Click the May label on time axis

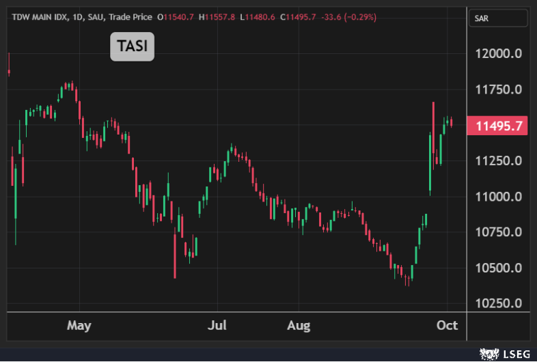tap(79, 325)
